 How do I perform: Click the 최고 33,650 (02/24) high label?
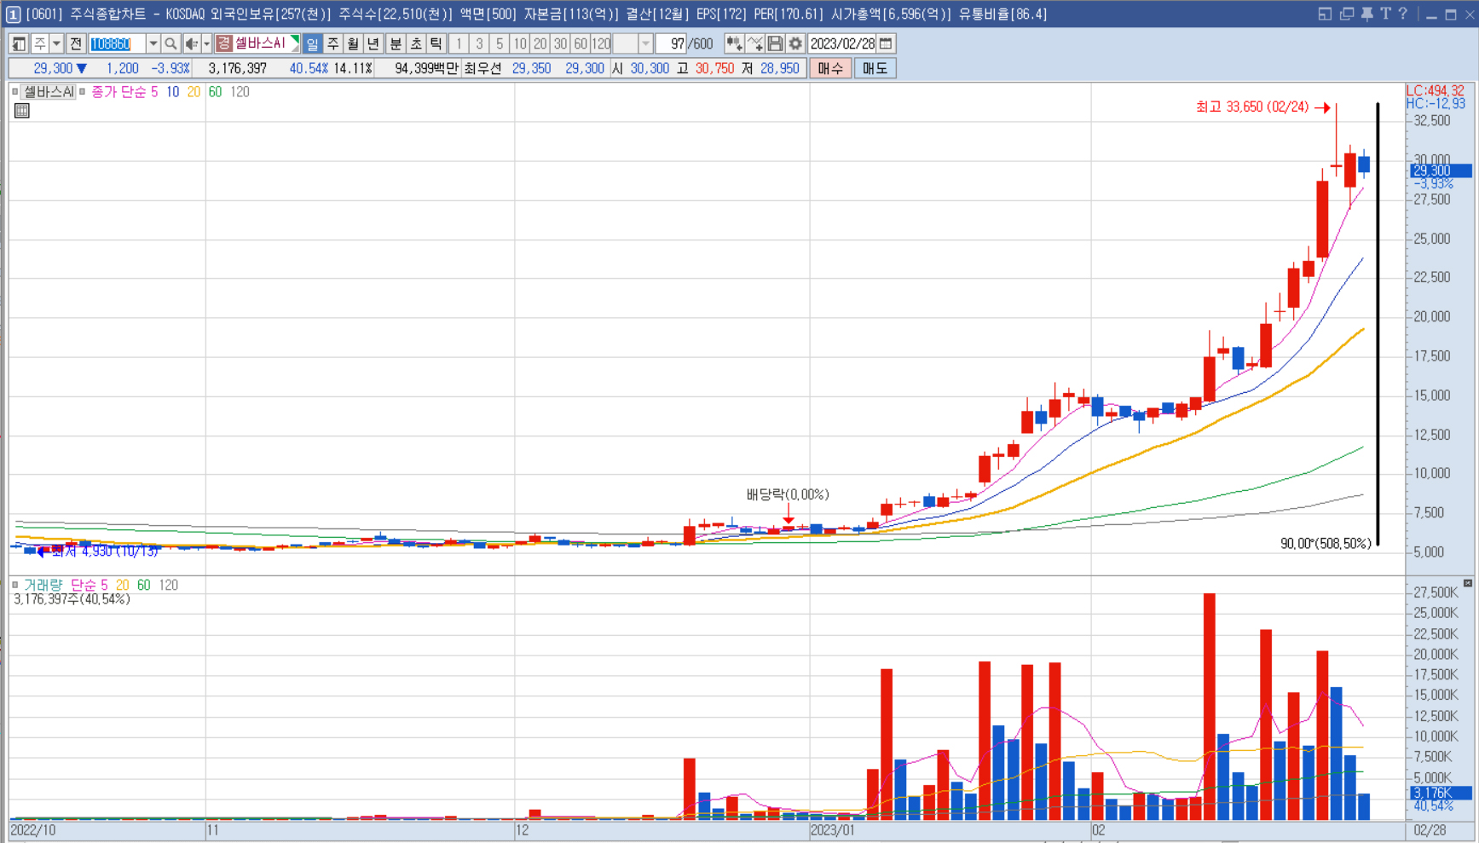1252,107
